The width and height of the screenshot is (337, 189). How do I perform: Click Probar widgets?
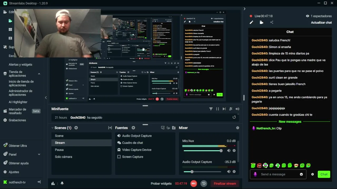[161, 183]
